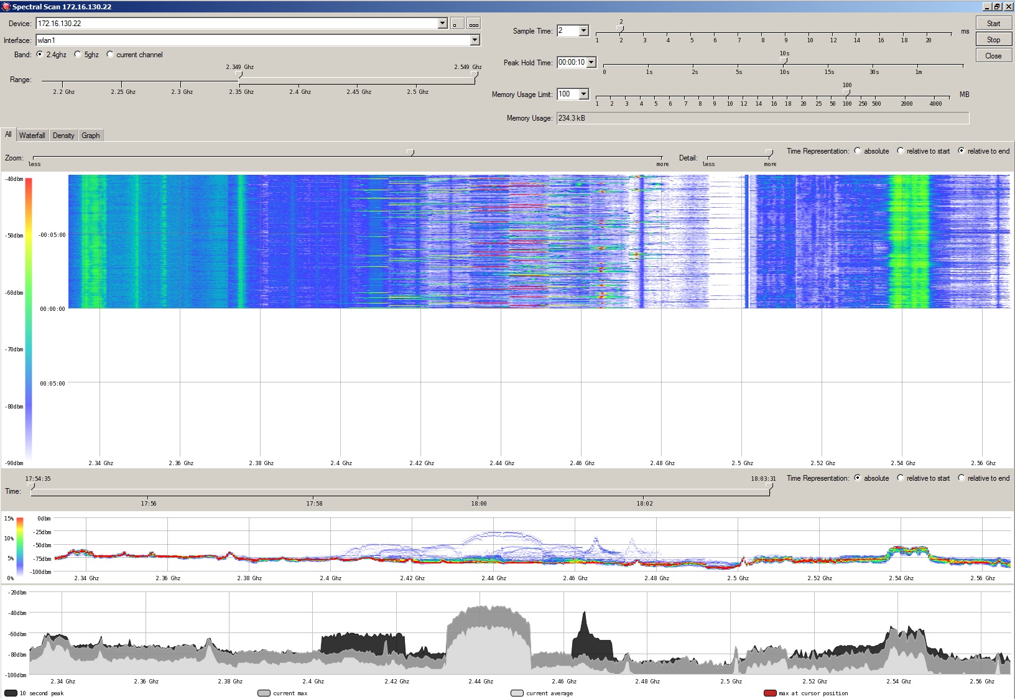Image resolution: width=1015 pixels, height=699 pixels.
Task: Open the Interface wlan1 dropdown
Action: pos(475,40)
